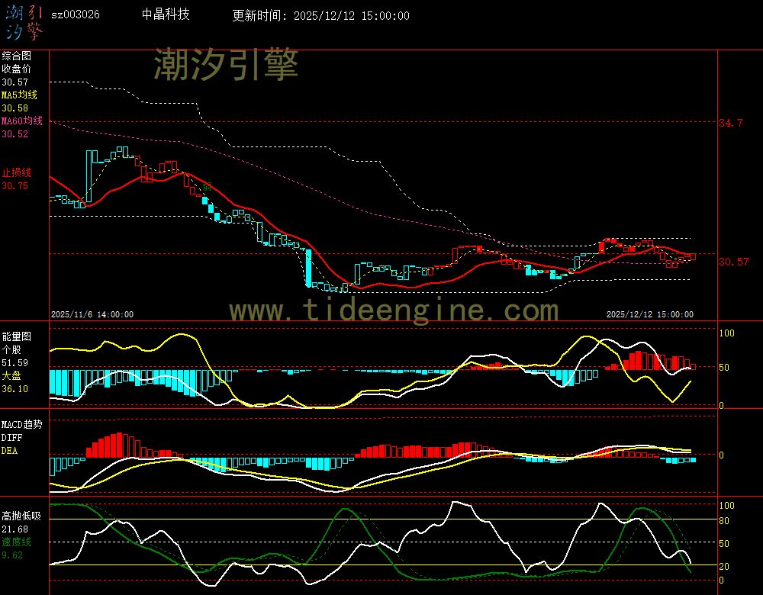
Task: Click the yellow 大盘 legend label
Action: pos(11,375)
